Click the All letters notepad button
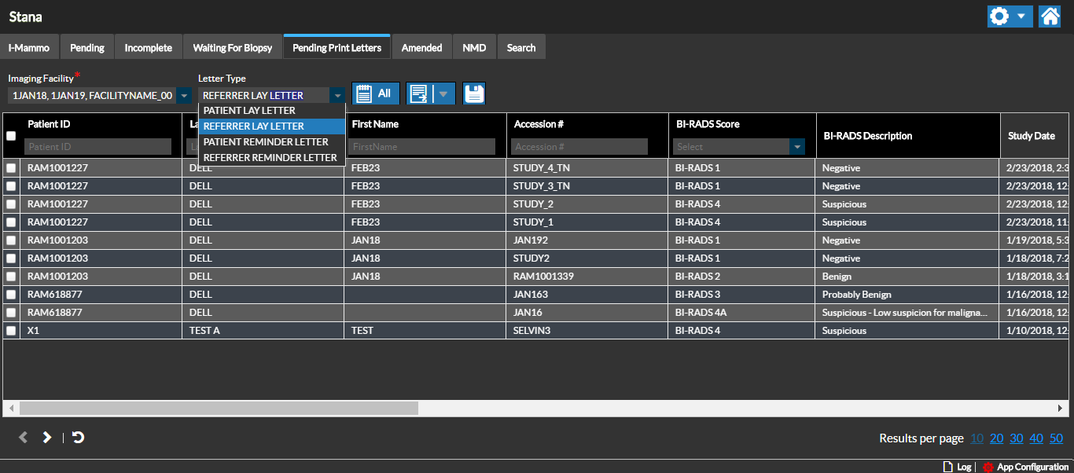The height and width of the screenshot is (473, 1074). click(x=375, y=93)
